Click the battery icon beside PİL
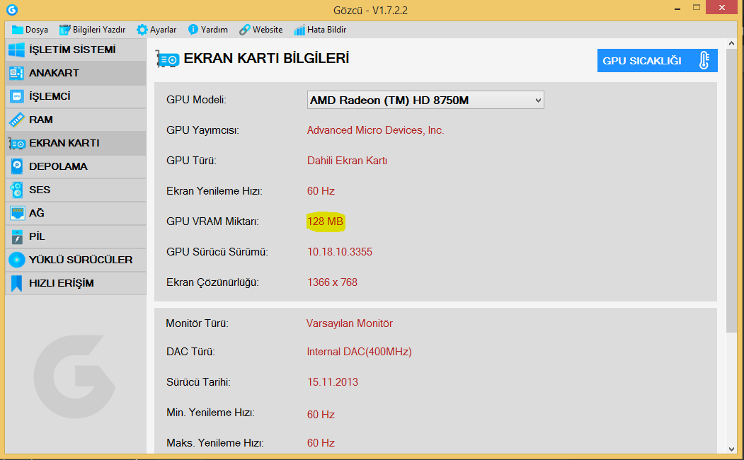 coord(16,236)
